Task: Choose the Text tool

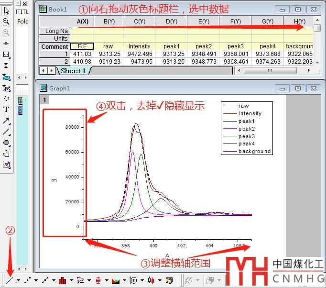Action: 6,109
